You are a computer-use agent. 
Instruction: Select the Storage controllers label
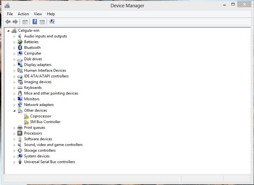[x=40, y=150]
